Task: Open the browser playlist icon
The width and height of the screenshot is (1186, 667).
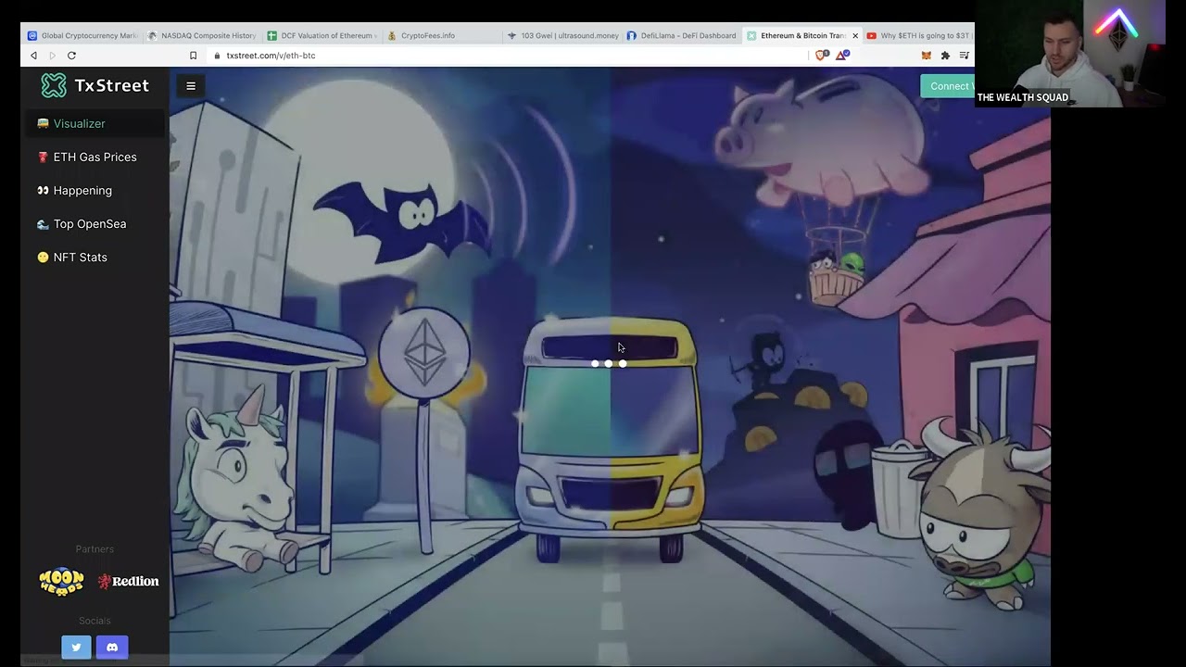Action: click(x=965, y=56)
